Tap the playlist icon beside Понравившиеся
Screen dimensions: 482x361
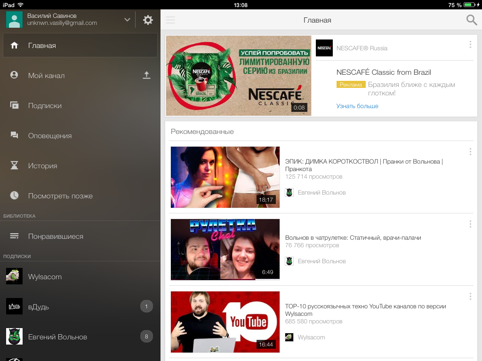(15, 236)
